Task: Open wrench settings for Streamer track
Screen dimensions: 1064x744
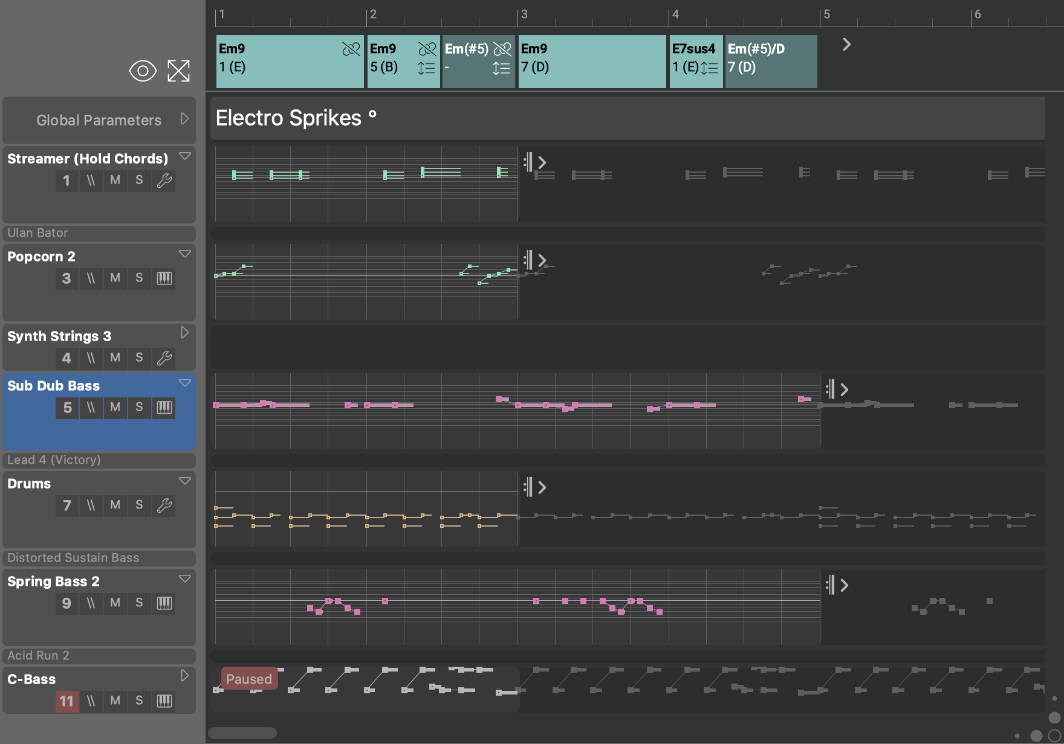Action: (164, 181)
